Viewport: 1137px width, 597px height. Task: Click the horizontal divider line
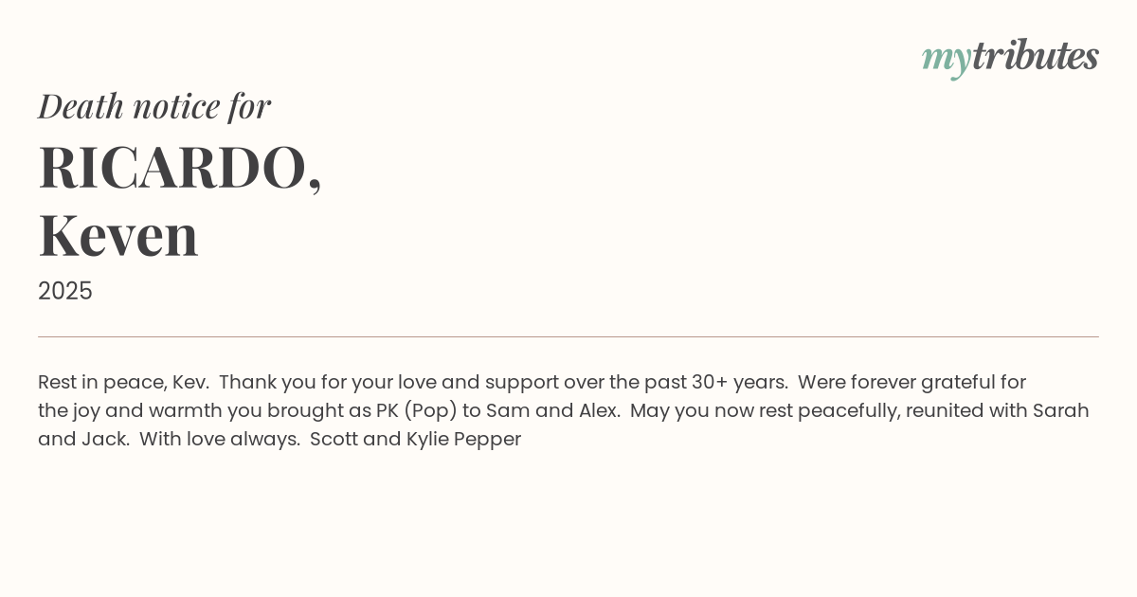[x=568, y=336]
